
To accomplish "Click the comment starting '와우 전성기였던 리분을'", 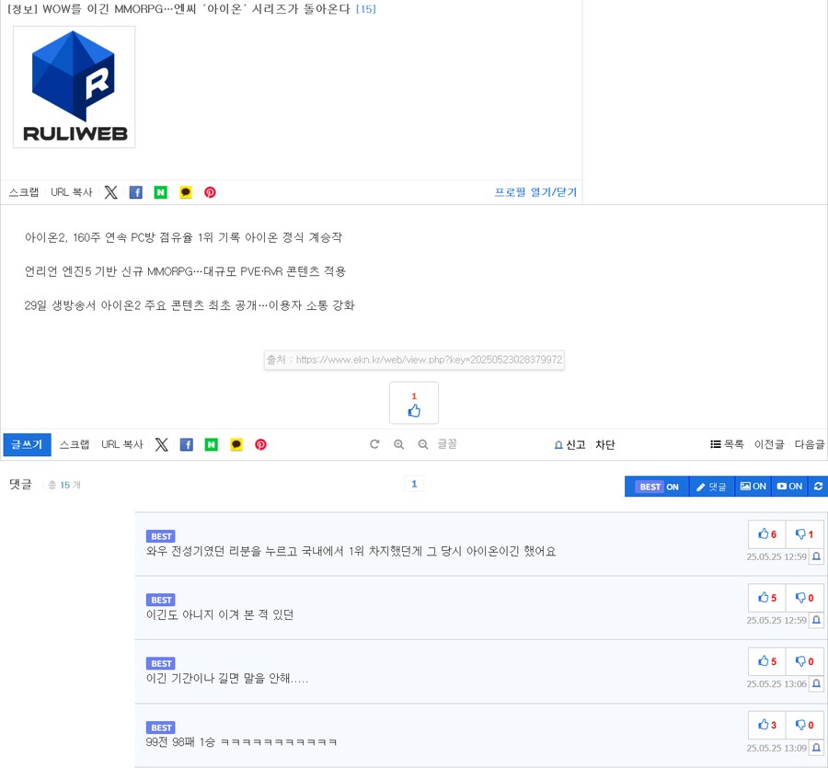I will pos(351,551).
